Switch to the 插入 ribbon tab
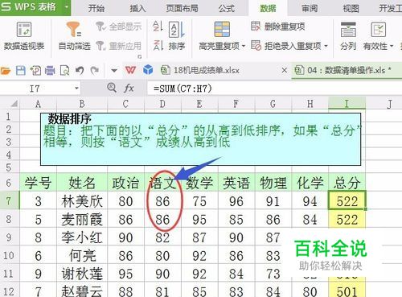Image resolution: width=402 pixels, height=297 pixels. pyautogui.click(x=137, y=8)
